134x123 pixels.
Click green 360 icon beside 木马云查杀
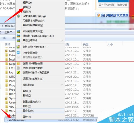(18, 73)
